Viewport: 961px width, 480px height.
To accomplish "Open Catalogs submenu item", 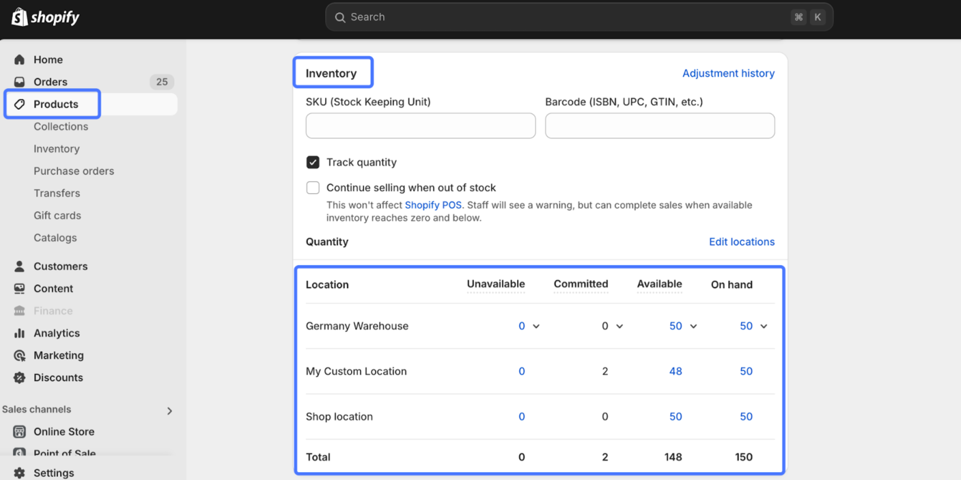I will [55, 237].
